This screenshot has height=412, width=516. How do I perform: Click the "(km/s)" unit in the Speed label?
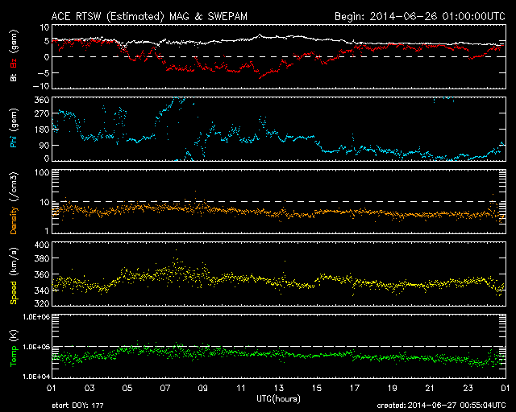tap(14, 261)
